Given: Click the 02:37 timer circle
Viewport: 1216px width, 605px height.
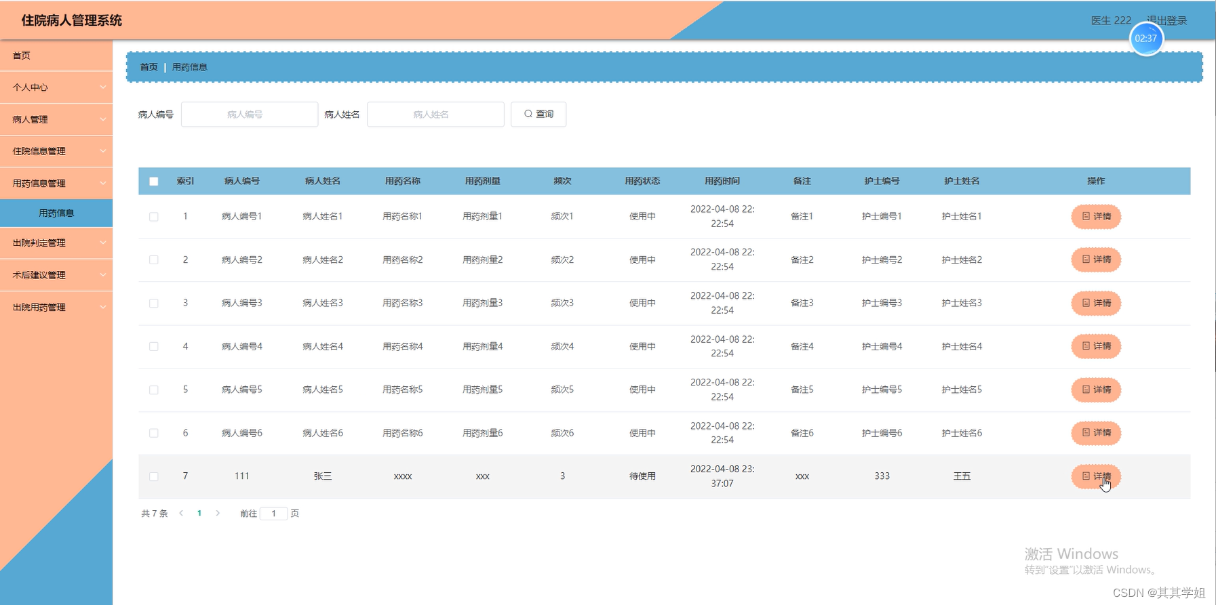Looking at the screenshot, I should pos(1146,39).
